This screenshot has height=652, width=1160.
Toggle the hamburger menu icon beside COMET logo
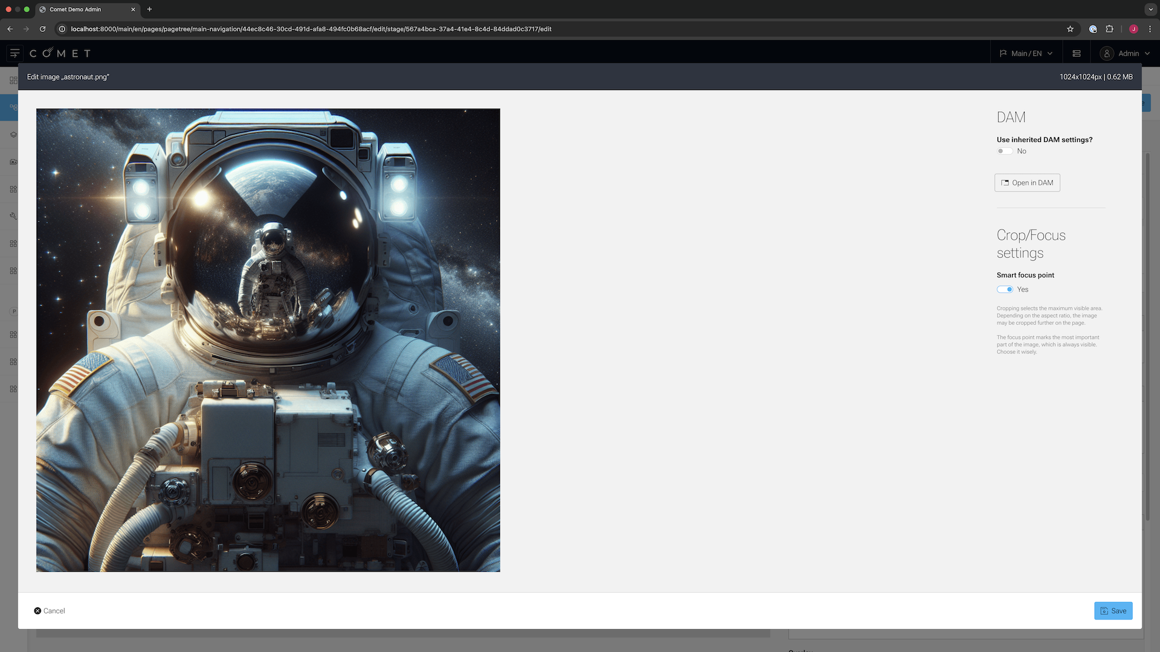(x=14, y=53)
